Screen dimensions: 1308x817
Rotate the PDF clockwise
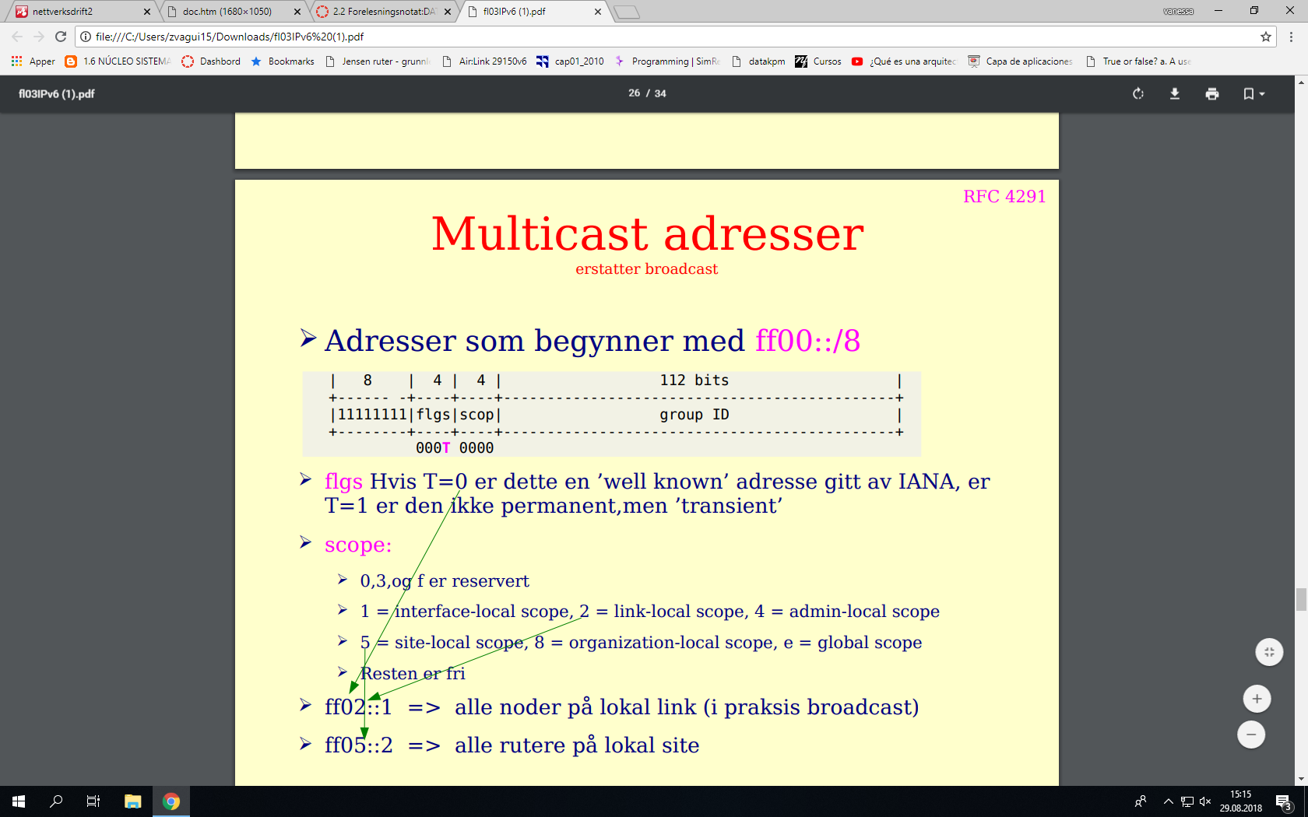[x=1138, y=93]
